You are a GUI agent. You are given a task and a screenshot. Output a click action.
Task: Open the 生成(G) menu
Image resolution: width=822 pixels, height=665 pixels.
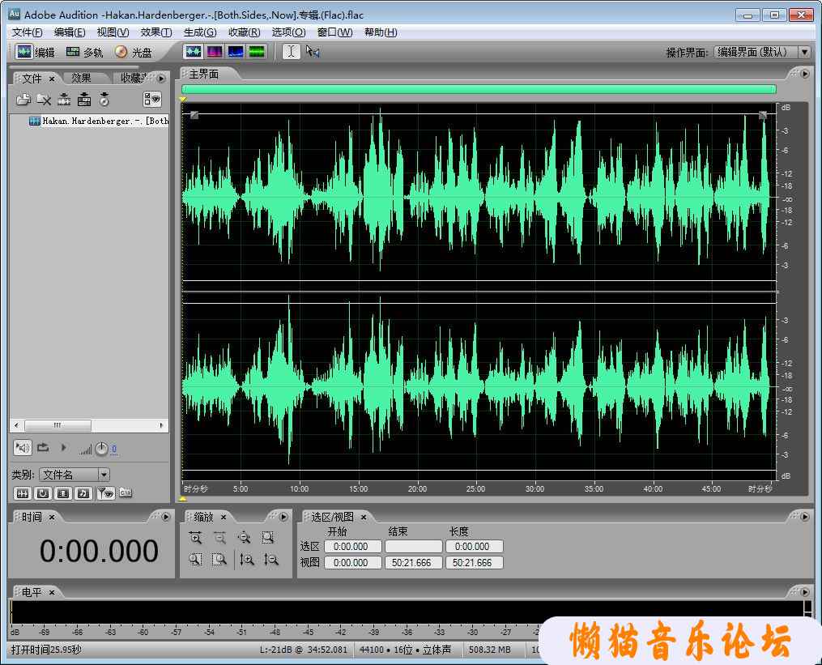pos(200,32)
